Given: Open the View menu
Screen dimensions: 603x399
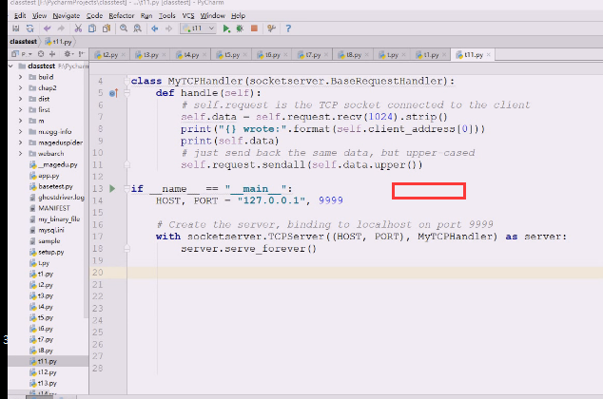Looking at the screenshot, I should coord(39,16).
